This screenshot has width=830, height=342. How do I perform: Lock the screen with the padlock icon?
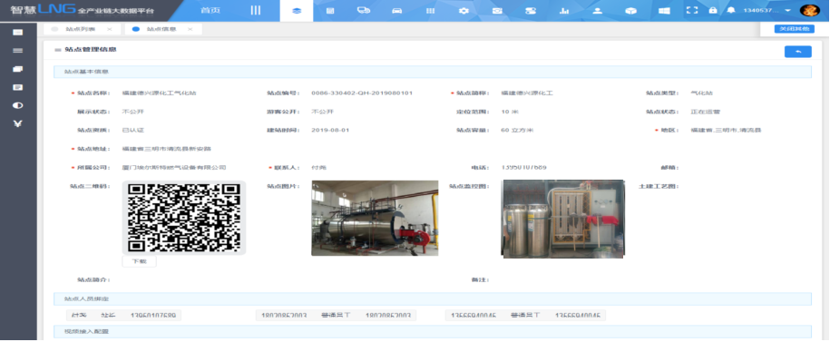click(x=712, y=10)
